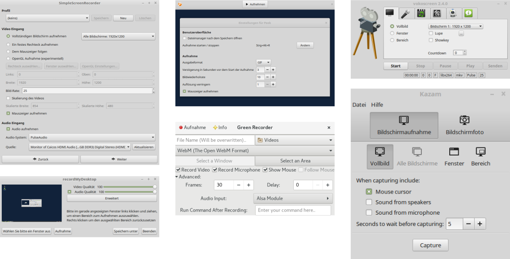Viewport: 510px width, 259px height.
Task: Toggle Mouse cursor checkbox in Kazam
Action: (369, 192)
